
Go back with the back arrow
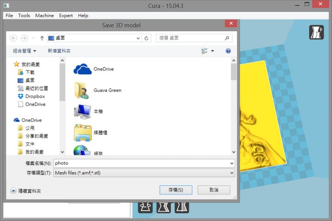click(x=14, y=38)
